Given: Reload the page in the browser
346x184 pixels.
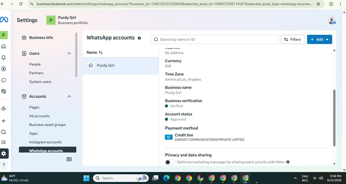Looking at the screenshot, I should 21,4.
